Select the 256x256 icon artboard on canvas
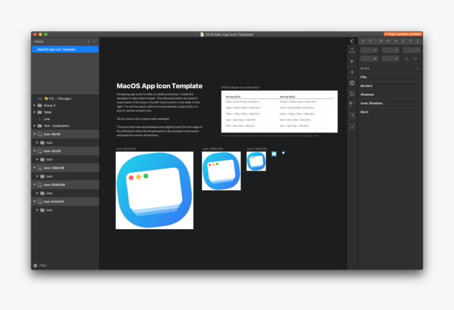Image resolution: width=454 pixels, height=310 pixels. tap(221, 171)
